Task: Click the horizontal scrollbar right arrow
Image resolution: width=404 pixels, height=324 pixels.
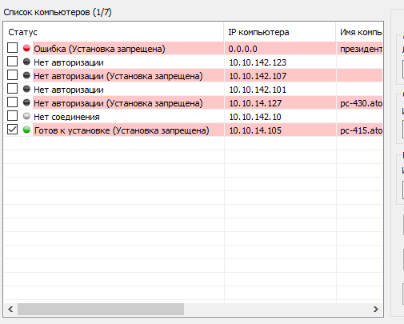Action: [376, 309]
